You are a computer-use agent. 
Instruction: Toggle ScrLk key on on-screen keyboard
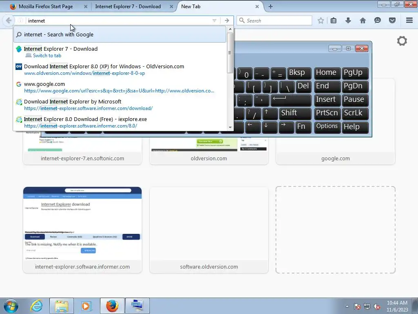pos(355,114)
